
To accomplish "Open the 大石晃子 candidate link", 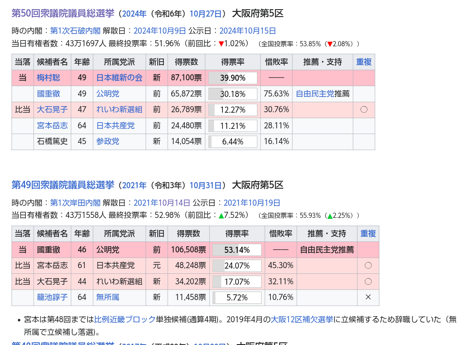I will click(x=52, y=110).
